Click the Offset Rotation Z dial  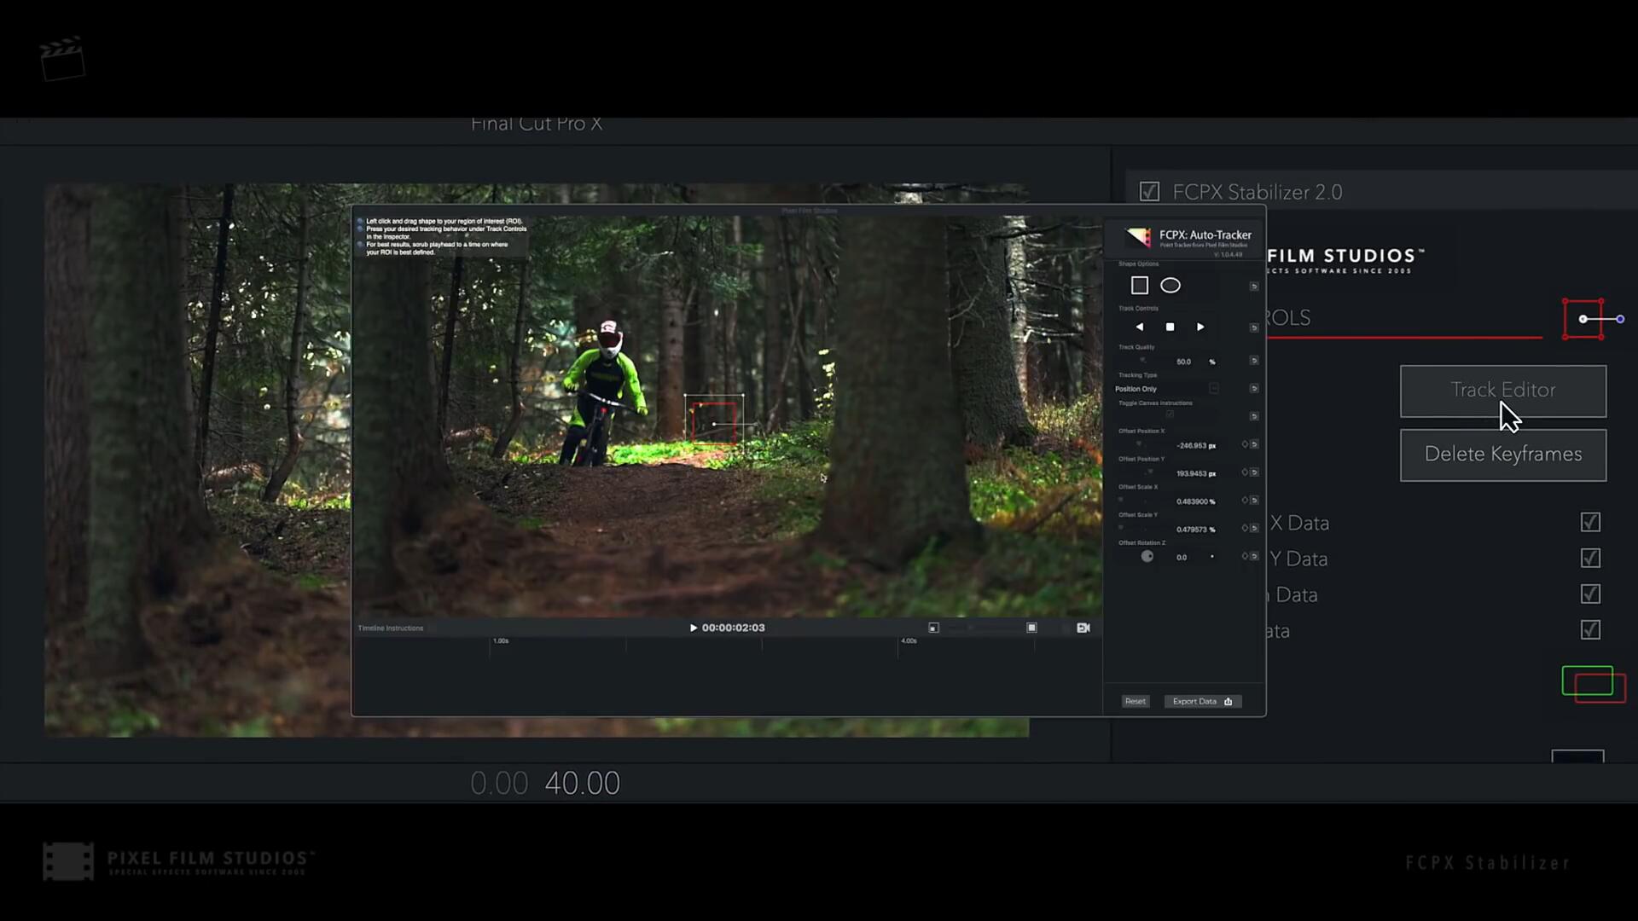click(x=1147, y=556)
